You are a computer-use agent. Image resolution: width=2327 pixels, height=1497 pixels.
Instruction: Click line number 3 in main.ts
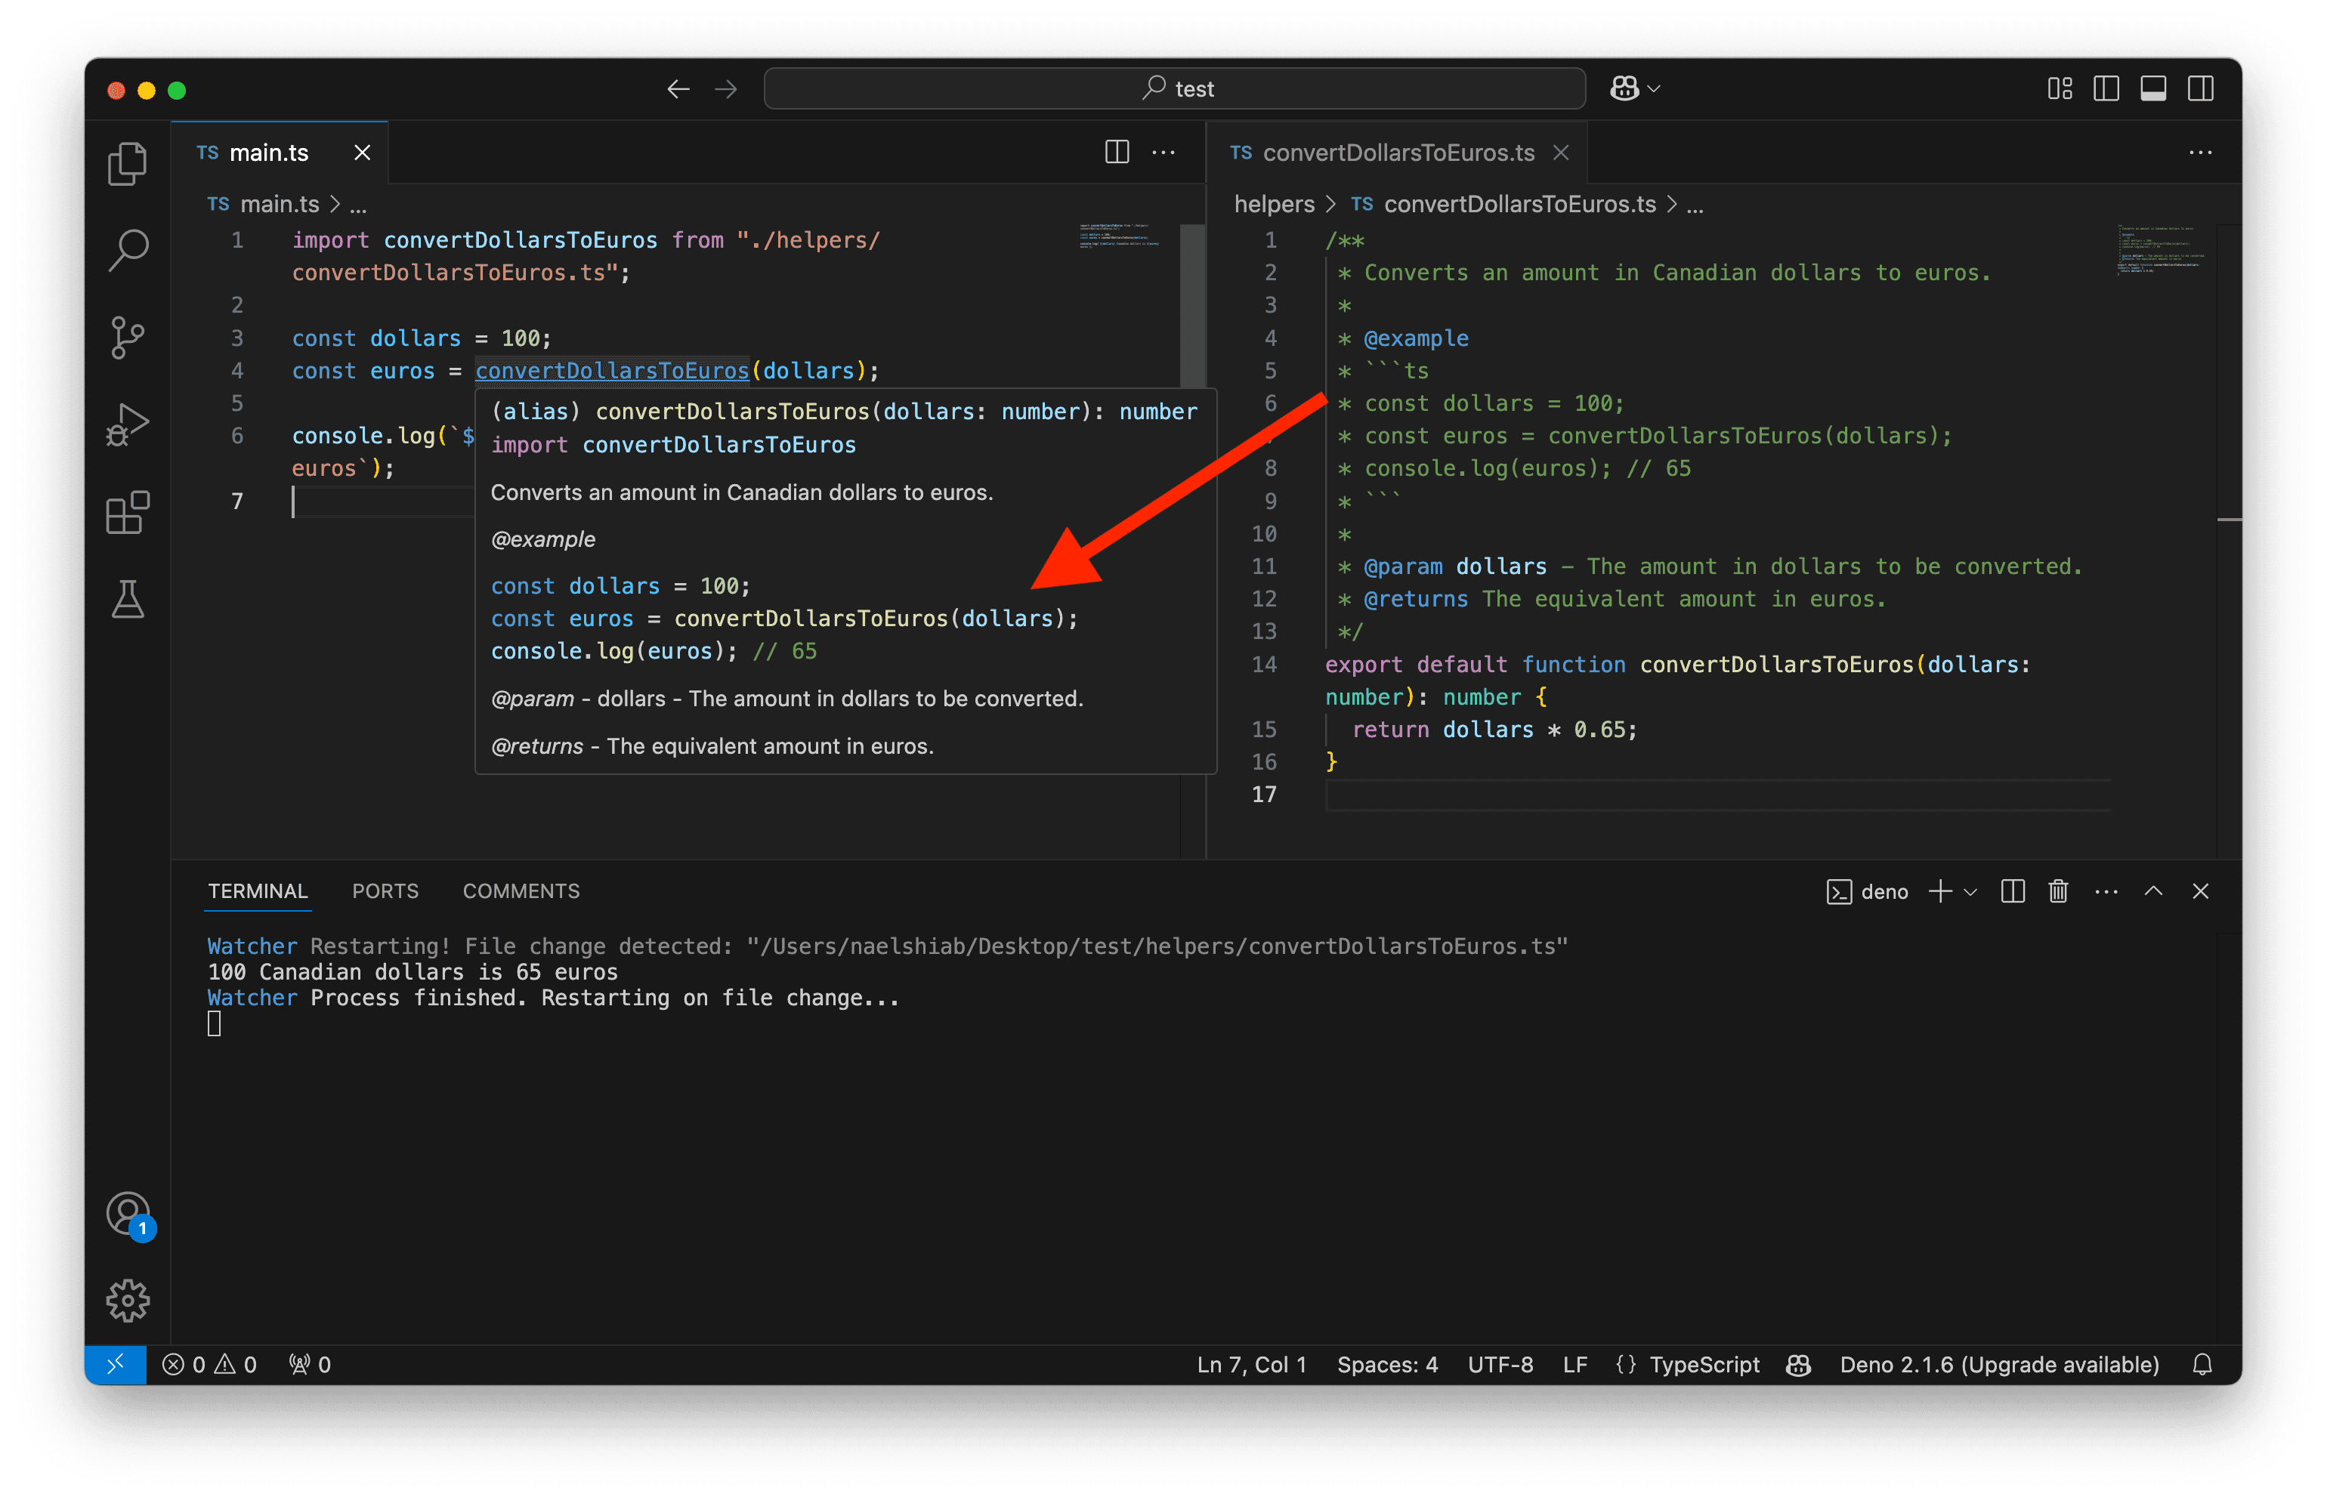(236, 338)
